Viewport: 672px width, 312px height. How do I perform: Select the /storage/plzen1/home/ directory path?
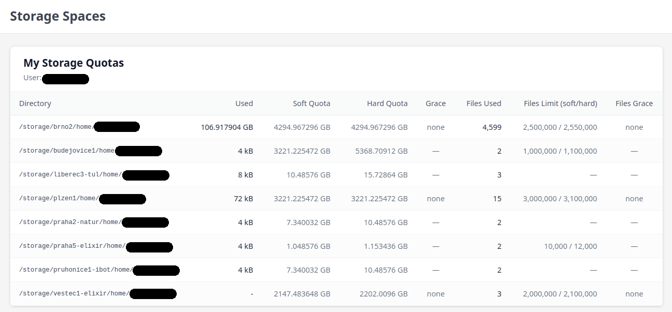(x=59, y=199)
